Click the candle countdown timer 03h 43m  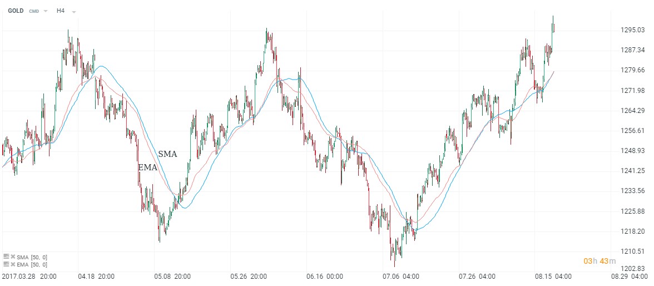(599, 261)
